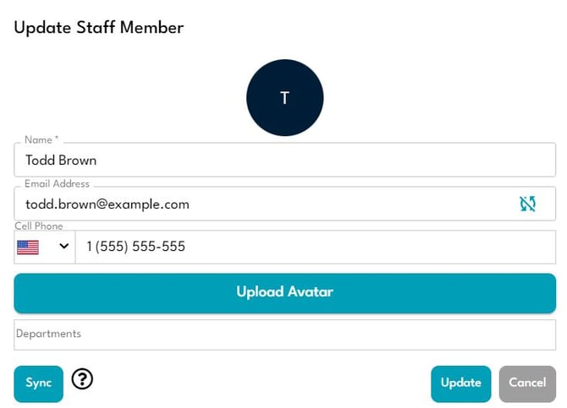
Task: Expand the country code dropdown chevron
Action: [x=63, y=248]
